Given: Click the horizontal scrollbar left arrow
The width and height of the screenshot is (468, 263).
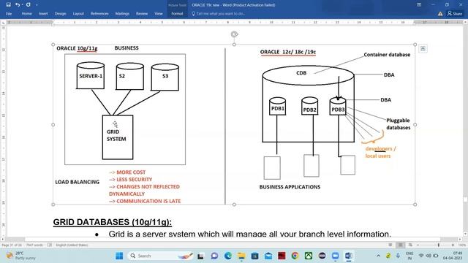Looking at the screenshot, I should click(x=3, y=239).
